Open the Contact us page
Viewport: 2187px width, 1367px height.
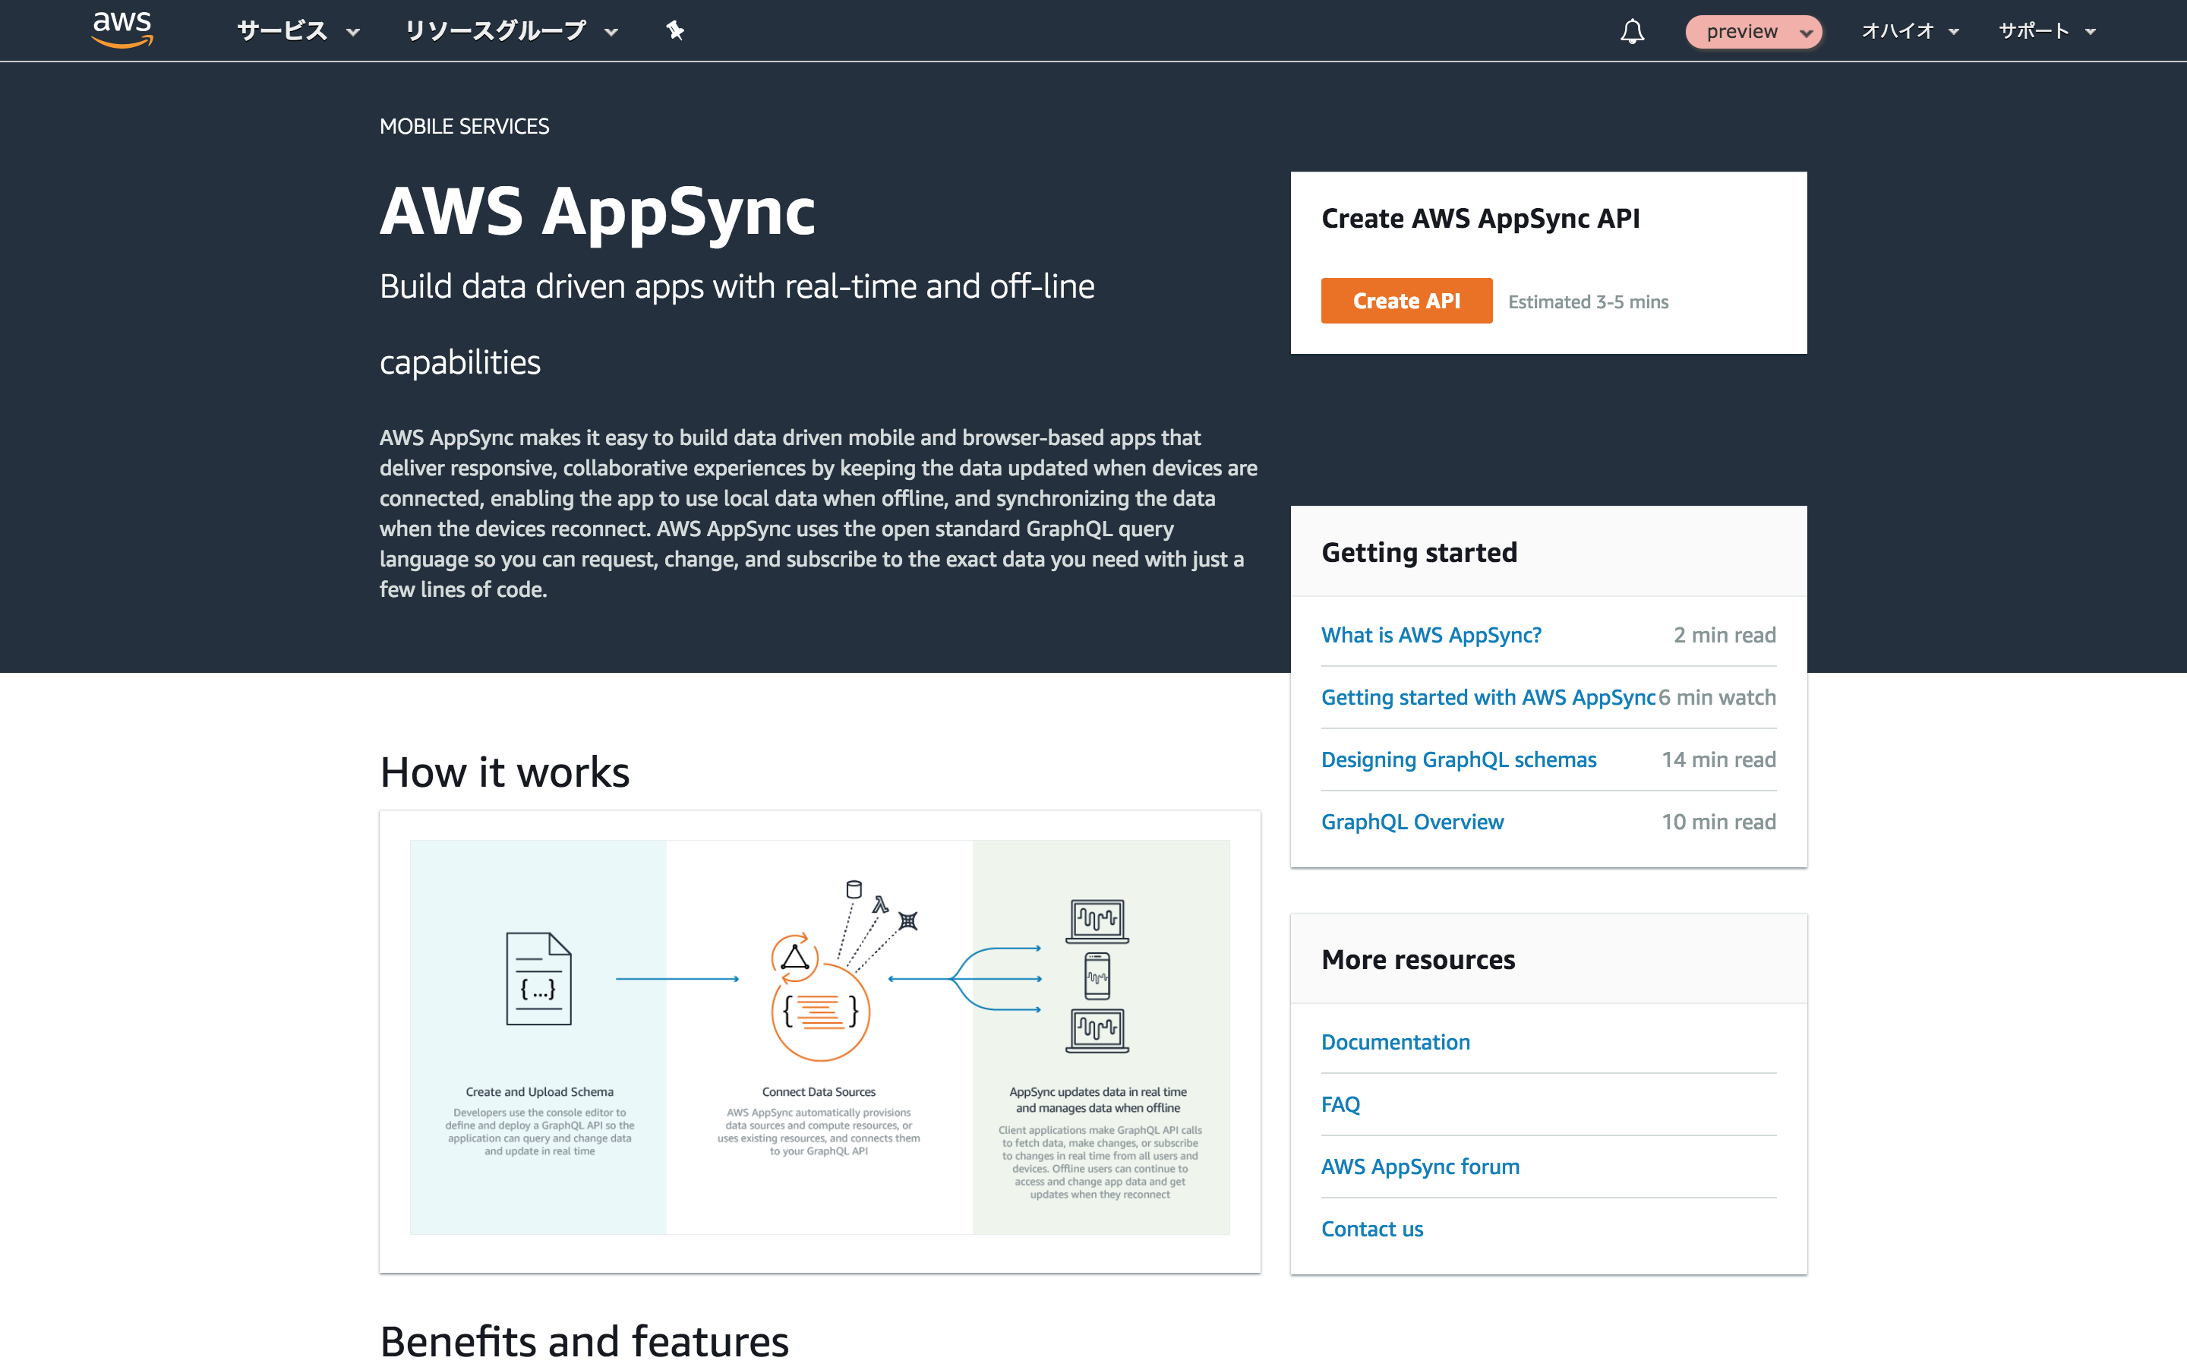(x=1372, y=1229)
